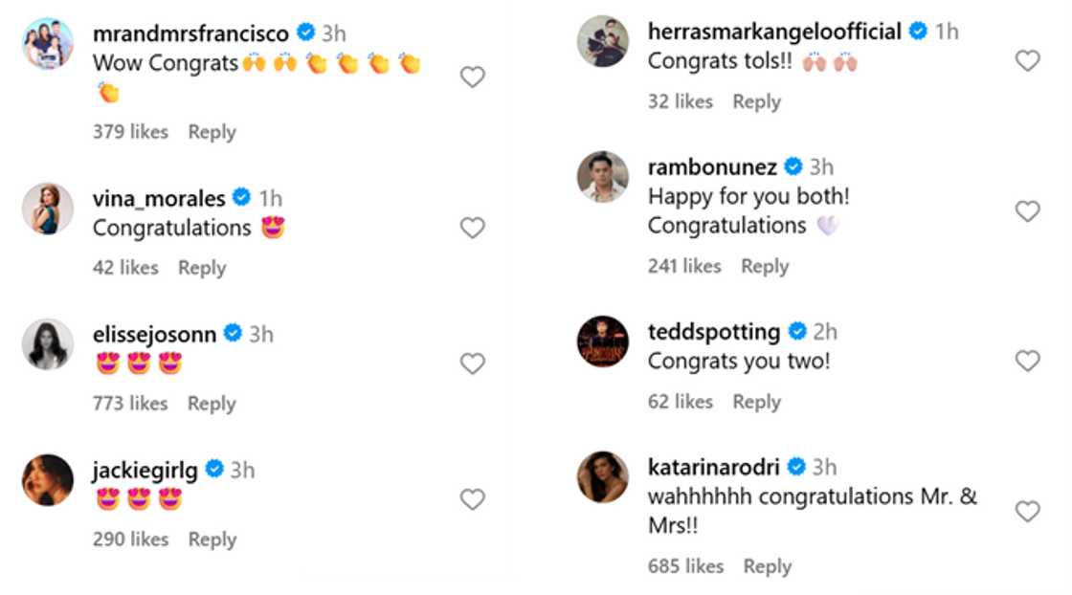
Task: Reply to elissejosonn's comment
Action: pos(211,404)
